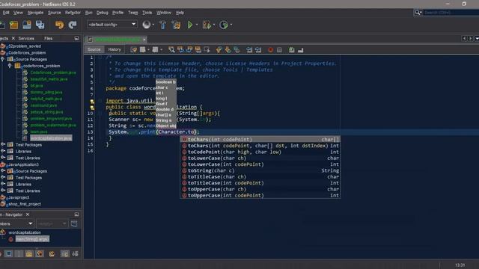This screenshot has width=479, height=269.
Task: Click the Shift Line Left icon
Action: click(x=249, y=49)
